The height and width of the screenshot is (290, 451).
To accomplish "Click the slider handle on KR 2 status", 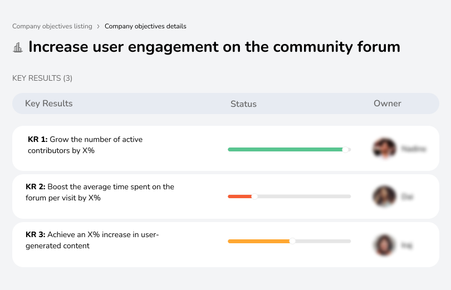I will click(x=254, y=196).
